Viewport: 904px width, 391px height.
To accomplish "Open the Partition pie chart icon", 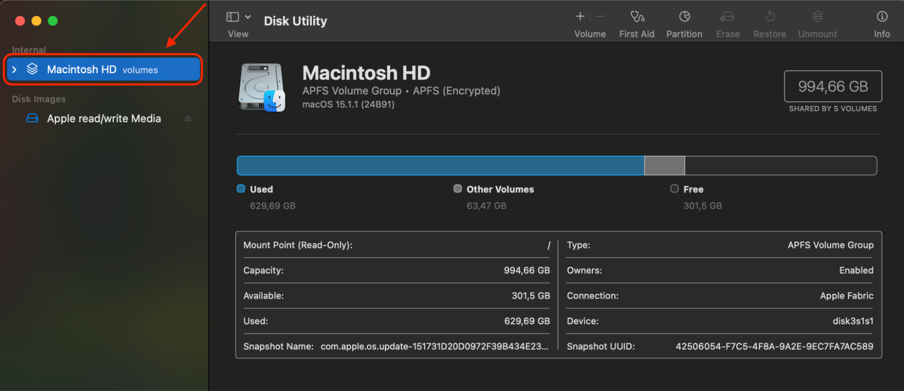I will coord(685,17).
